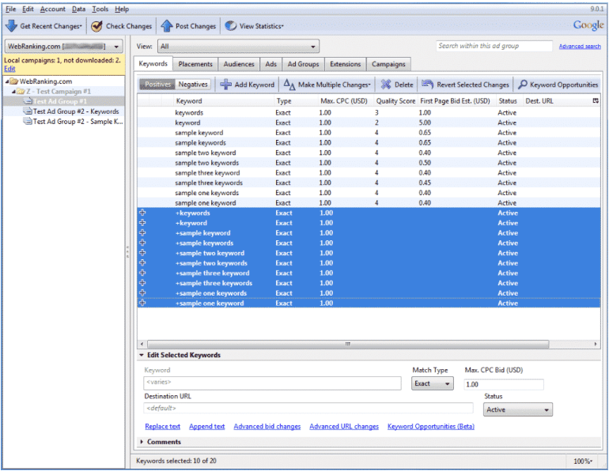Screen dimensions: 609x471
Task: Click the Get Recent Changes download icon
Action: point(12,26)
